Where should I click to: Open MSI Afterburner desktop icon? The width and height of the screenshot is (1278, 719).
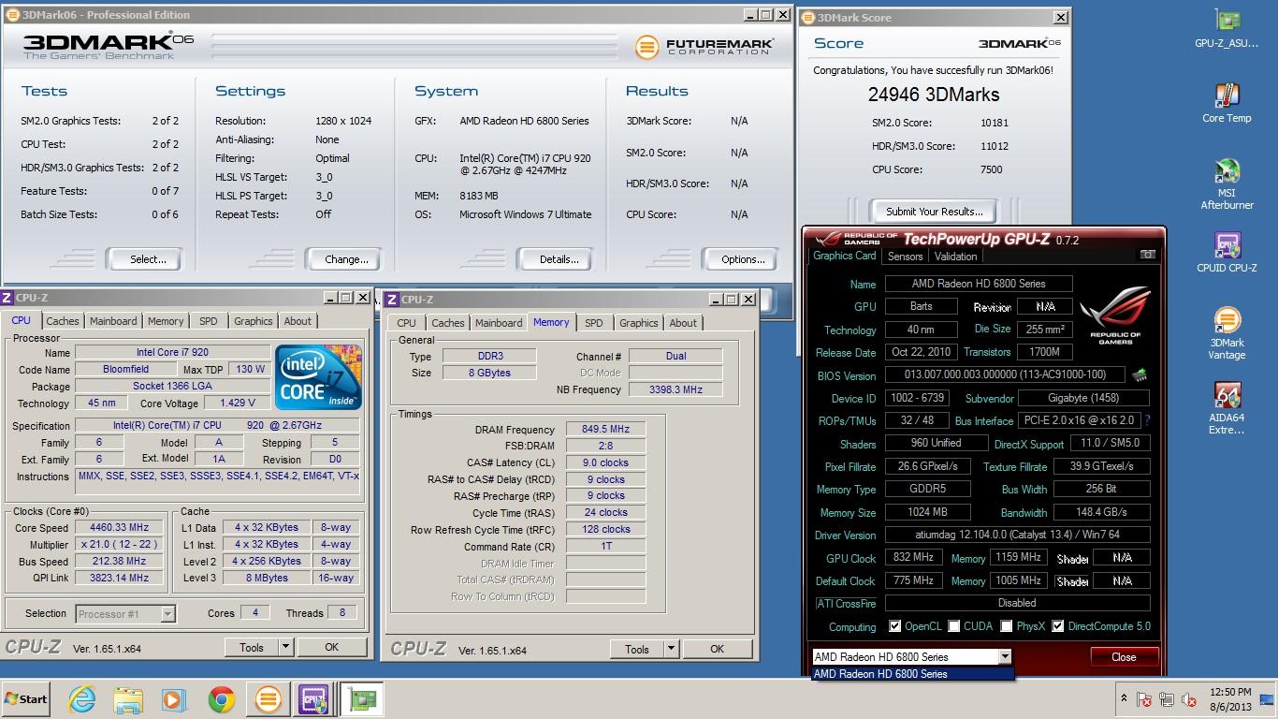click(1227, 184)
